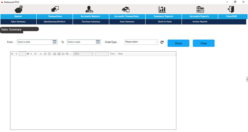248x132 pixels.
Task: Click the CloseShift exit door icon
Action: (x=231, y=9)
